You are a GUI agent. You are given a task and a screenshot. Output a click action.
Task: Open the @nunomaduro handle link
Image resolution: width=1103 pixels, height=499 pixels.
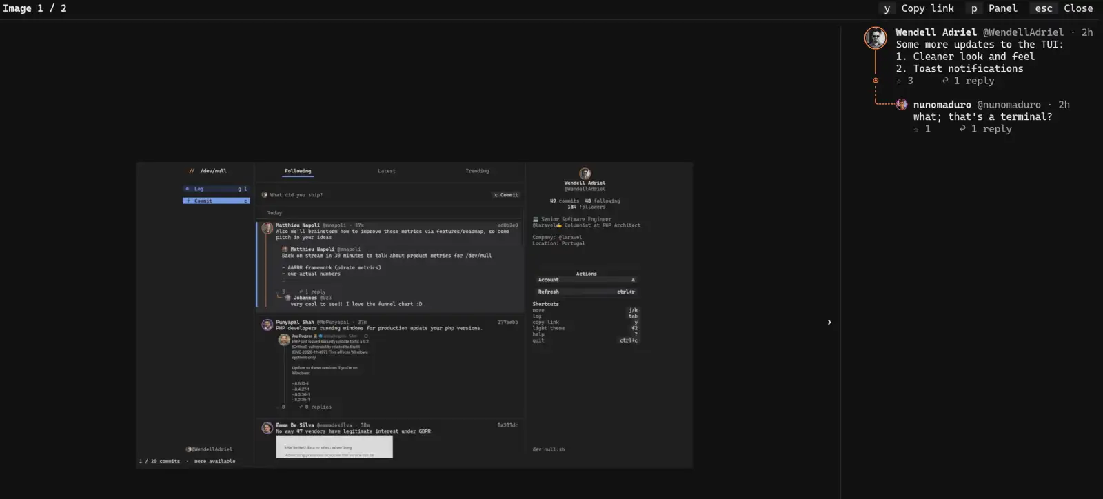pos(1009,105)
